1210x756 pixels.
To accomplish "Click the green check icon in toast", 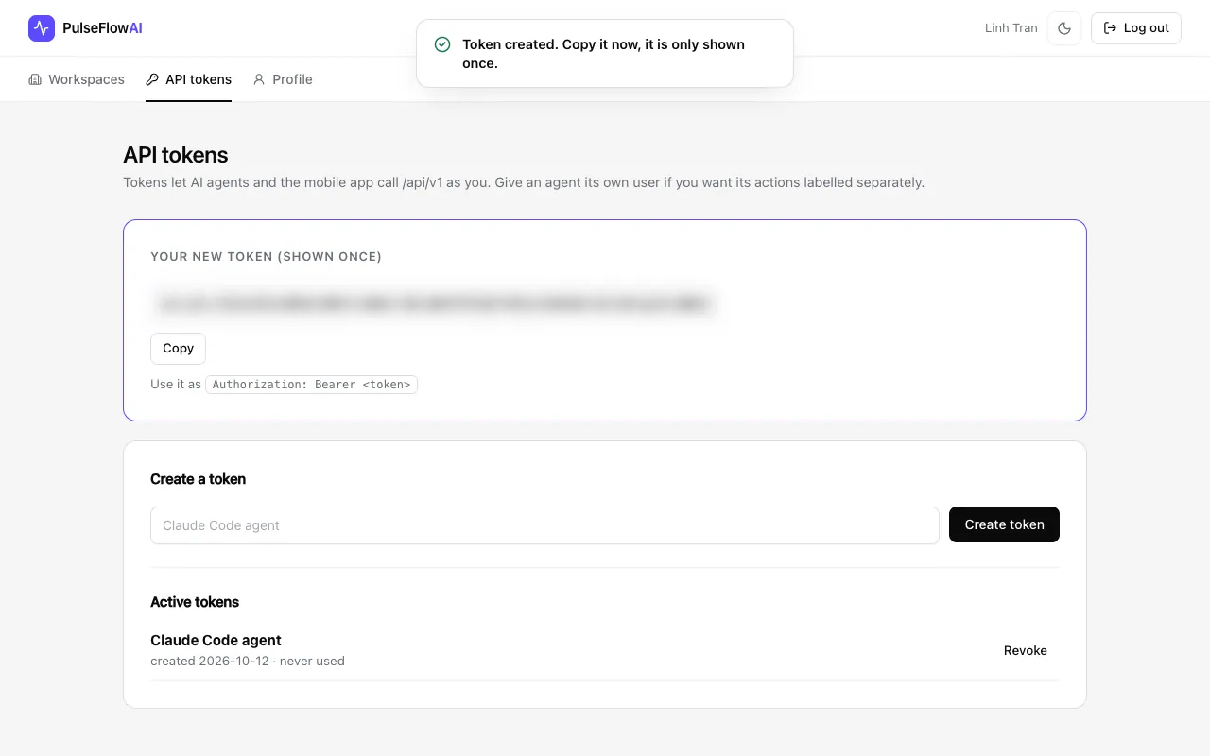I will (442, 44).
